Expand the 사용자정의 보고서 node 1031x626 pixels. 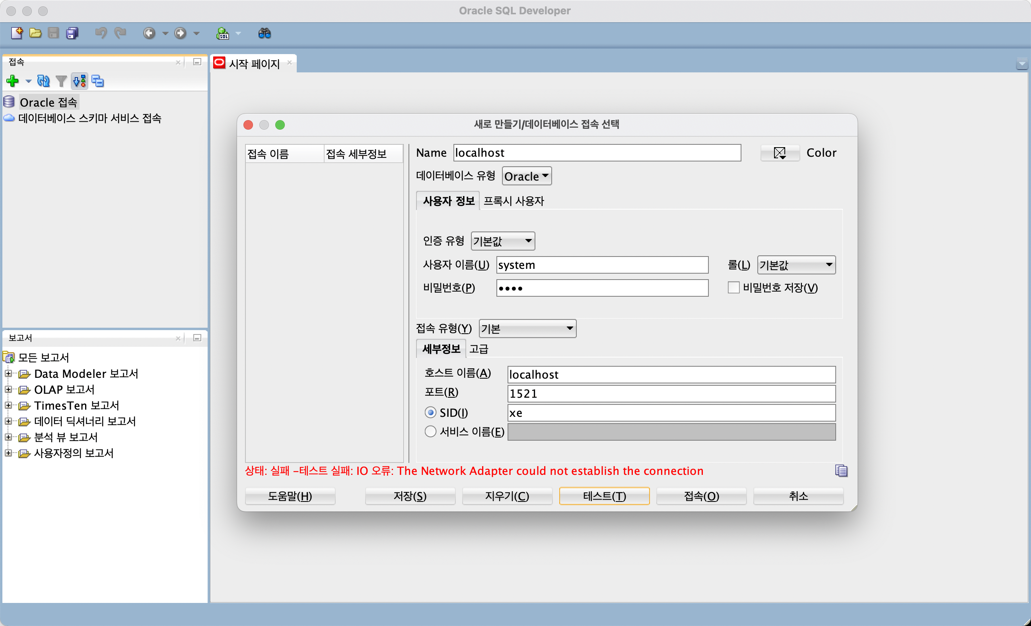click(8, 453)
